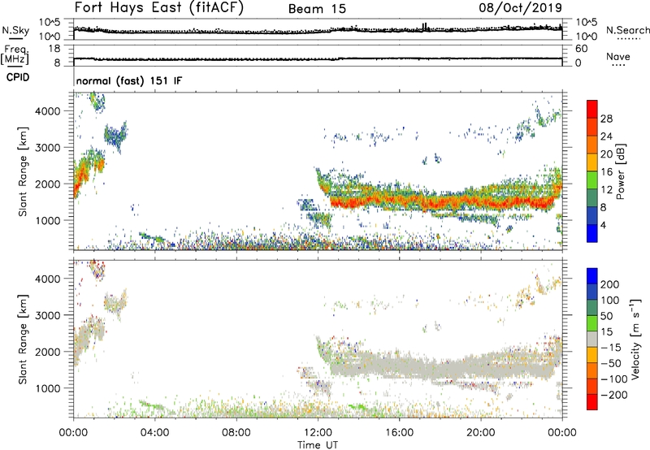Click the 'Nave' legend label
Screen dimensions: 650x450
click(618, 56)
